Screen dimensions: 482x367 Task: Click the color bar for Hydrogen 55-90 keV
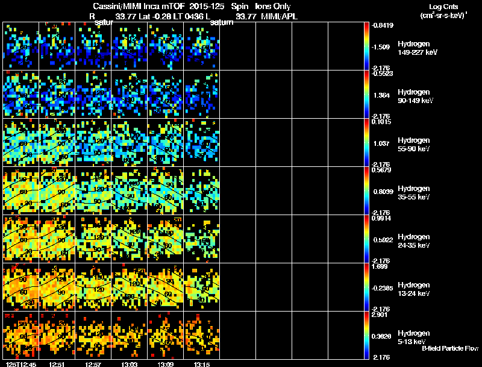(x=368, y=142)
